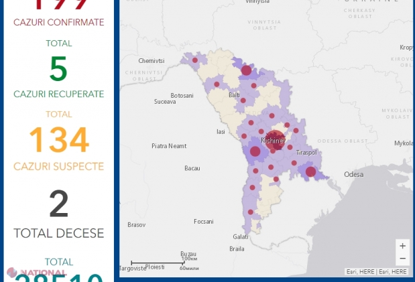
Task: Select the case marker near Chernivtsi border
Action: (x=195, y=60)
